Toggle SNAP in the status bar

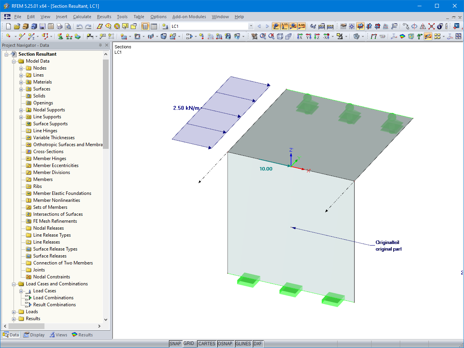(x=175, y=344)
